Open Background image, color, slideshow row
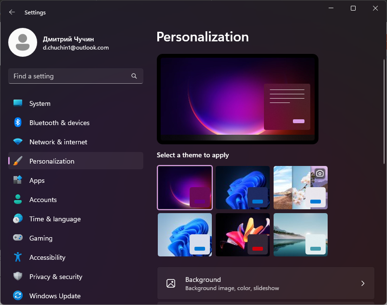 [x=266, y=283]
